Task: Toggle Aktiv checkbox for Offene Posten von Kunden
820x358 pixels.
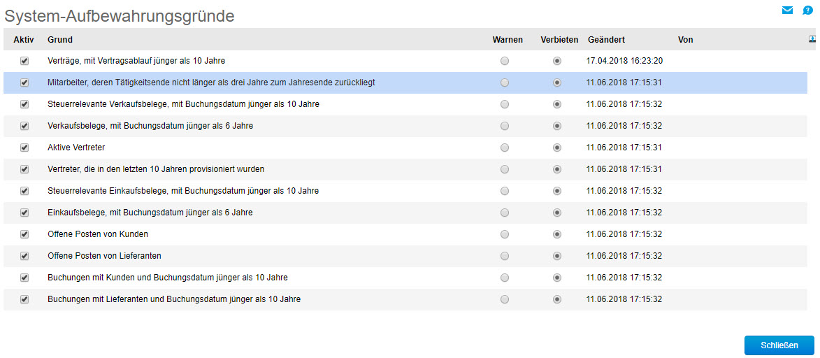Action: 24,234
